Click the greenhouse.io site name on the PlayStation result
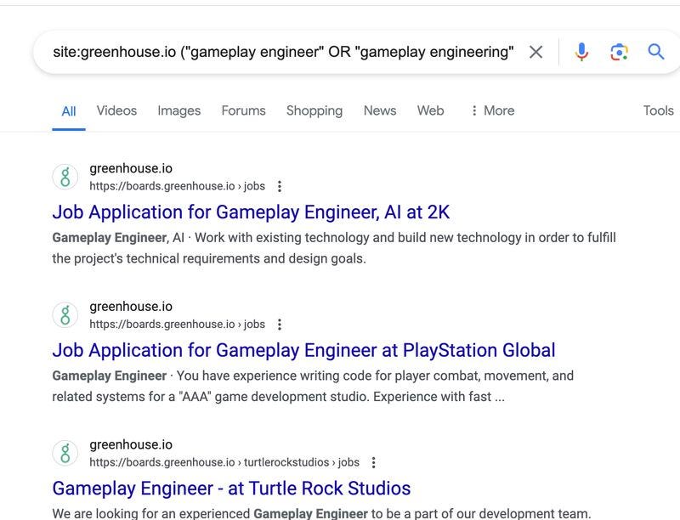 131,307
